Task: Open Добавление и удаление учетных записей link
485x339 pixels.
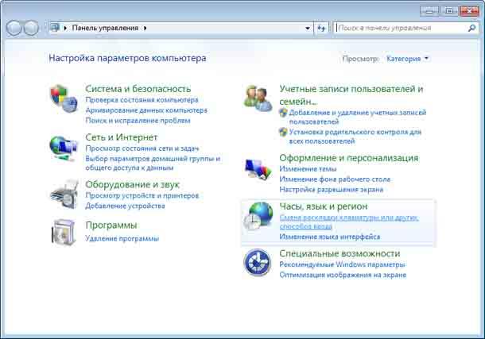Action: click(x=358, y=117)
